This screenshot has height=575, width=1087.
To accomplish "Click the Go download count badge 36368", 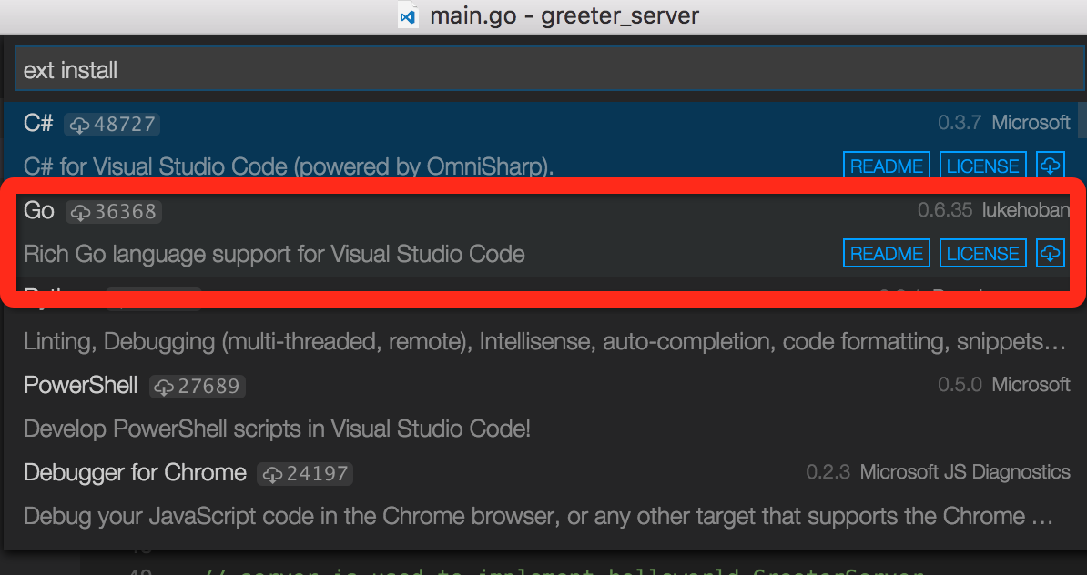I will click(114, 212).
